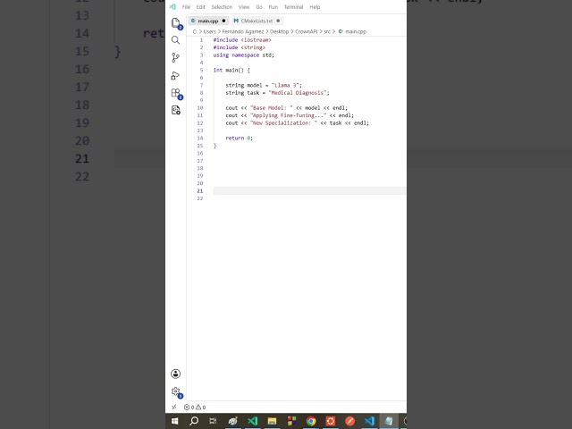
Task: Open the highlighted notepad-like taskbar app
Action: point(389,421)
